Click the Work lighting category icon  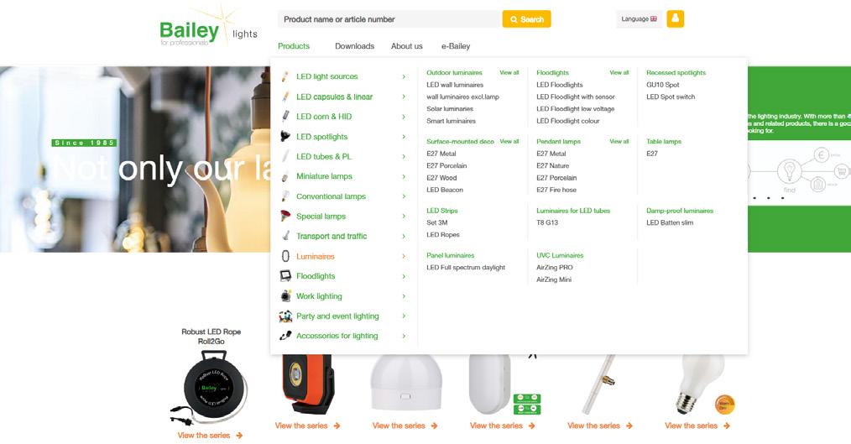click(x=285, y=296)
